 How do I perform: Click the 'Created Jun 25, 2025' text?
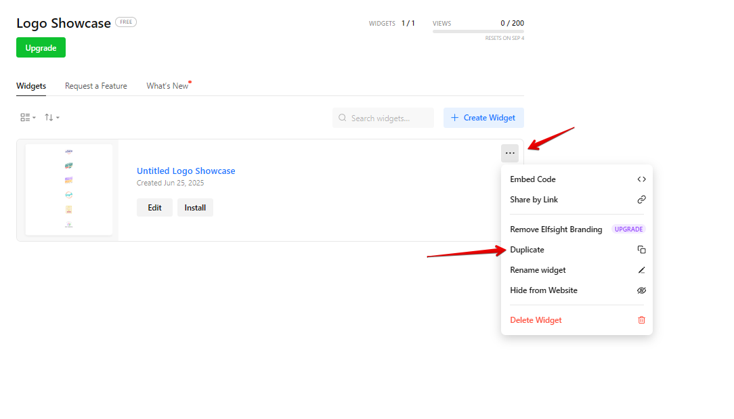171,183
